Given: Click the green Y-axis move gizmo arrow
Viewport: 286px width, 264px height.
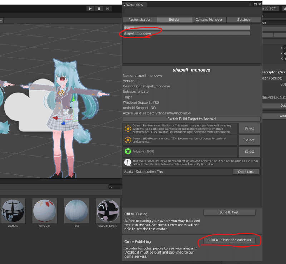Looking at the screenshot, I should coord(73,99).
